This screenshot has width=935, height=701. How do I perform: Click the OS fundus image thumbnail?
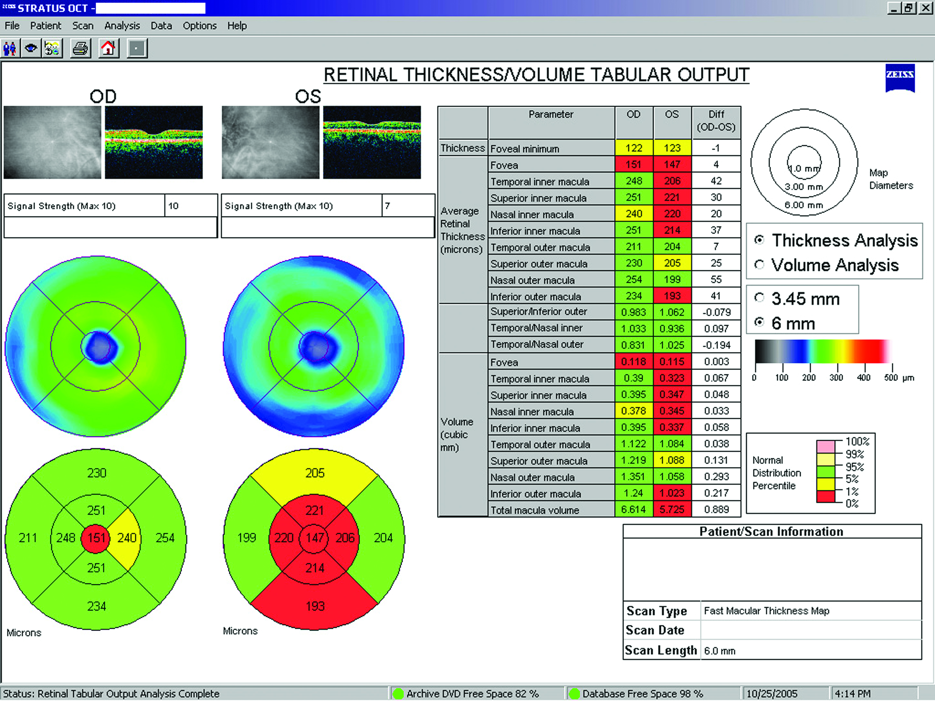click(270, 142)
